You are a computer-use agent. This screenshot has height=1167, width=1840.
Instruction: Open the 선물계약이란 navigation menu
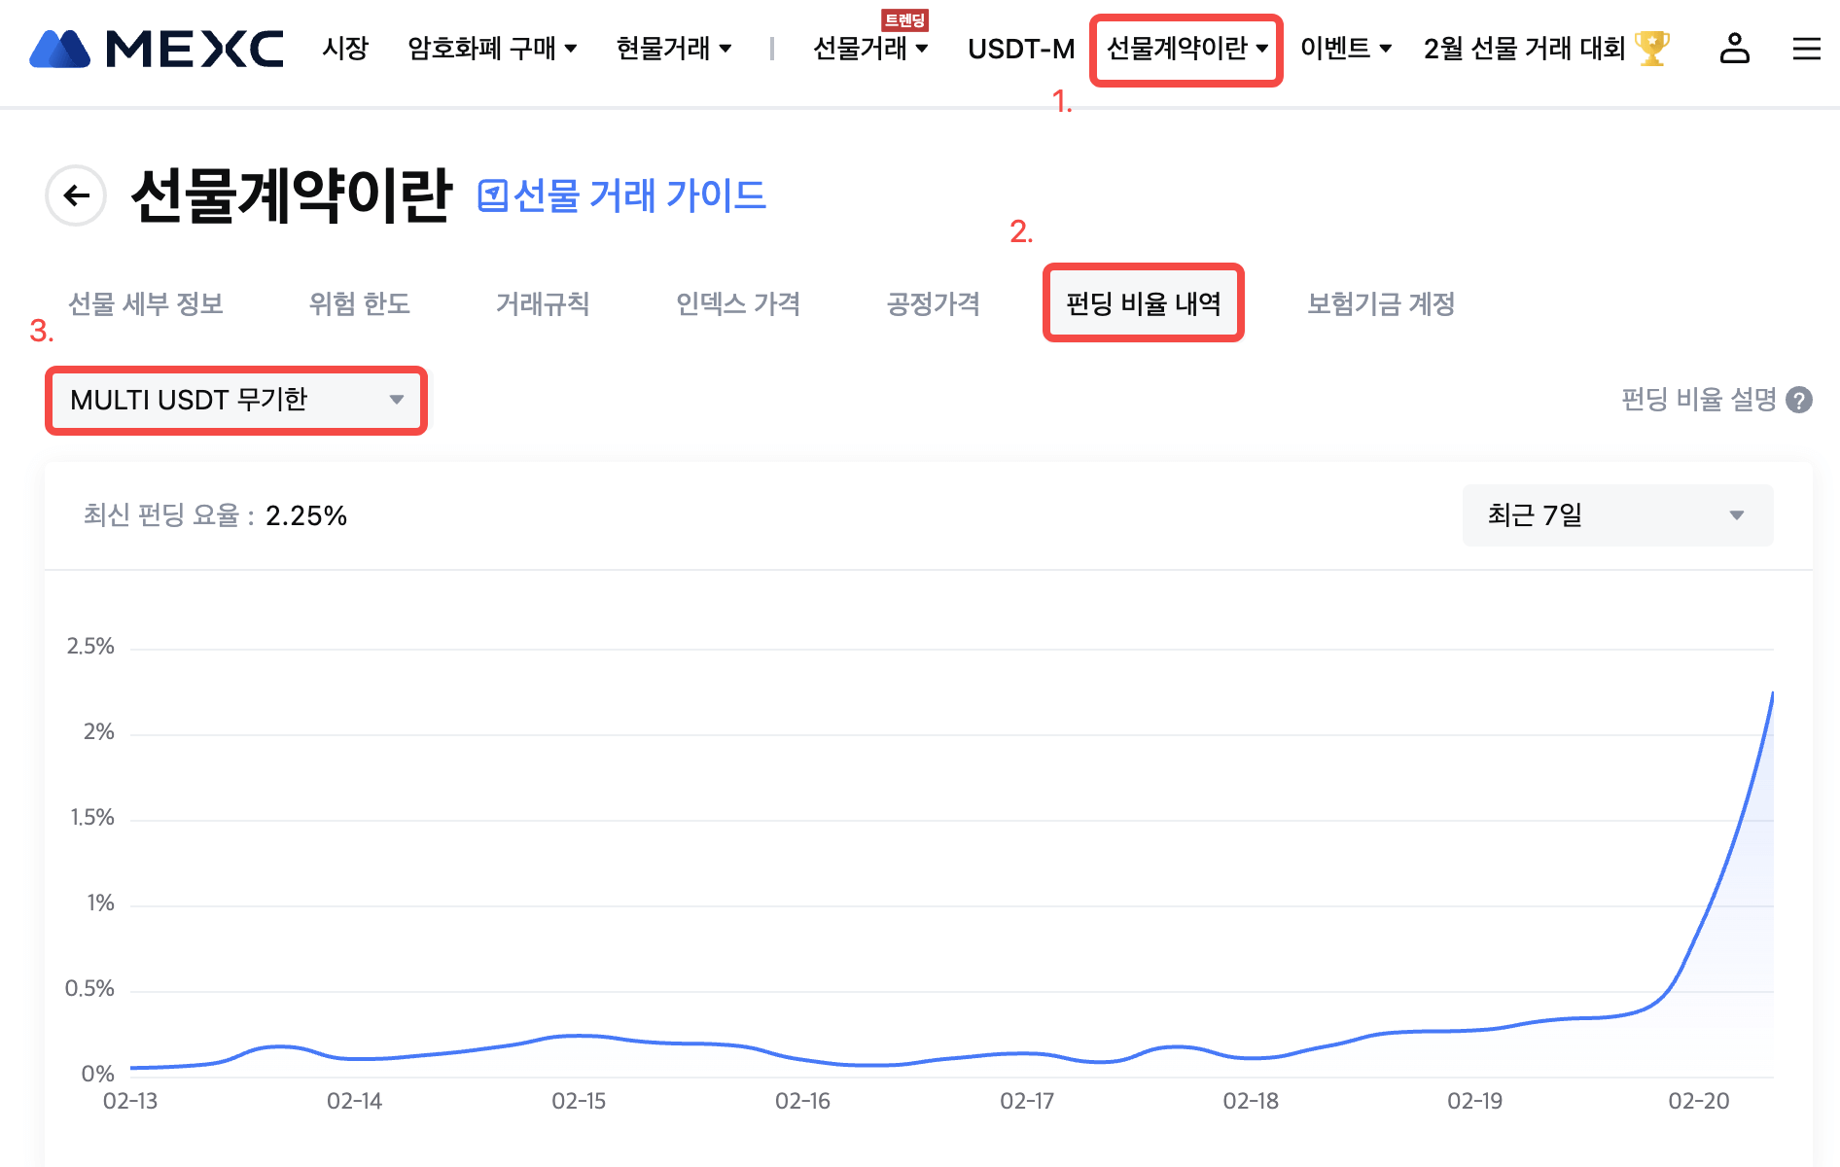1186,49
